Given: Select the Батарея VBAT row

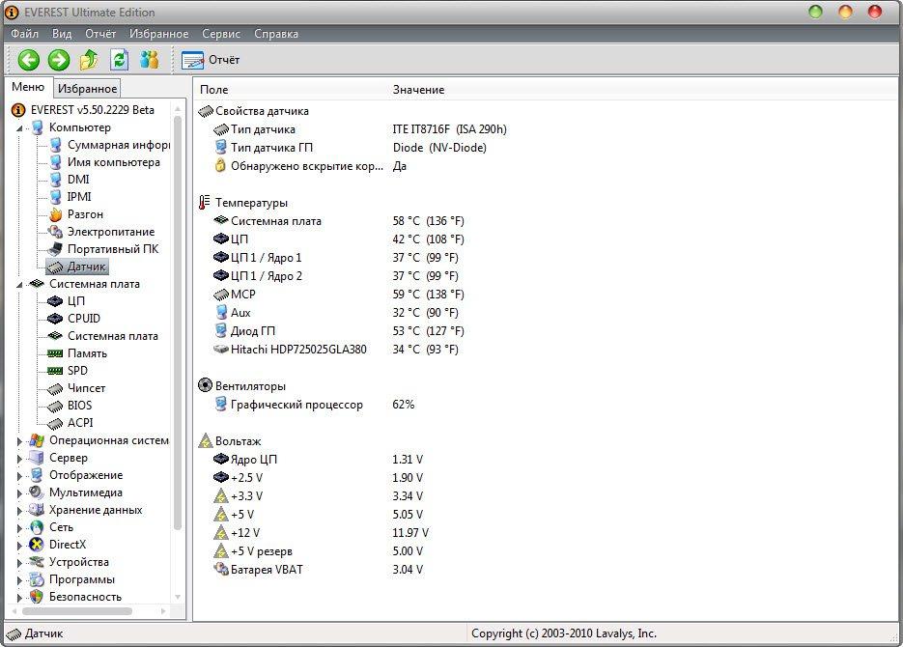Looking at the screenshot, I should [318, 570].
